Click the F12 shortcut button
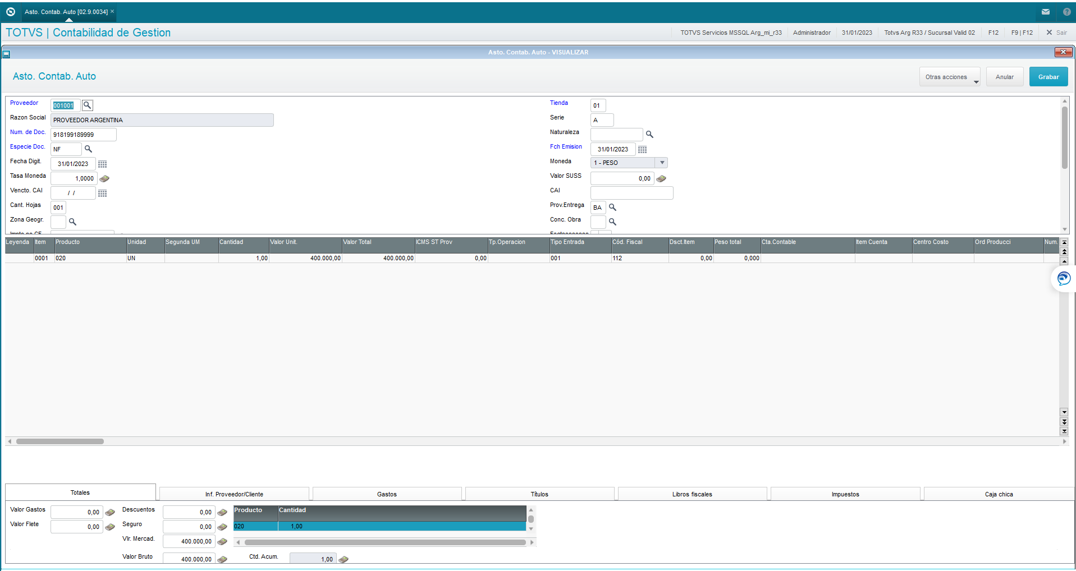The width and height of the screenshot is (1076, 571). 993,33
